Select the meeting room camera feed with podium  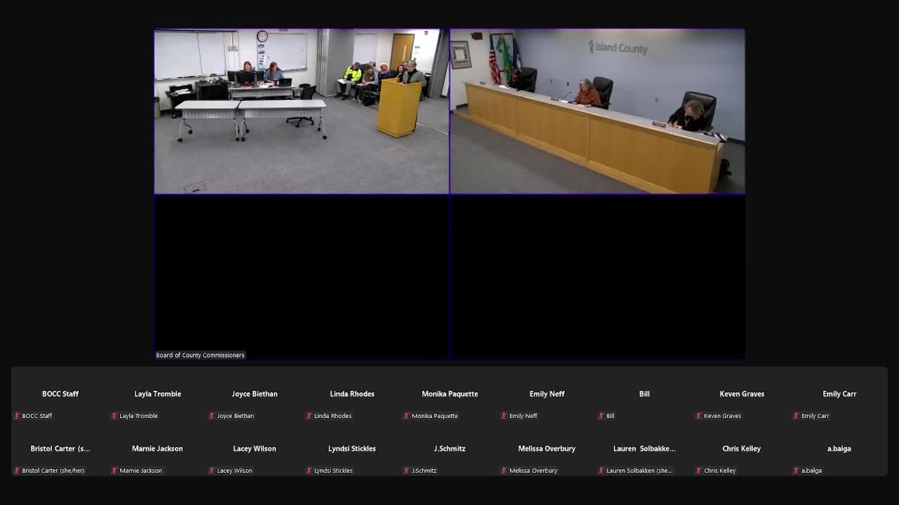301,112
